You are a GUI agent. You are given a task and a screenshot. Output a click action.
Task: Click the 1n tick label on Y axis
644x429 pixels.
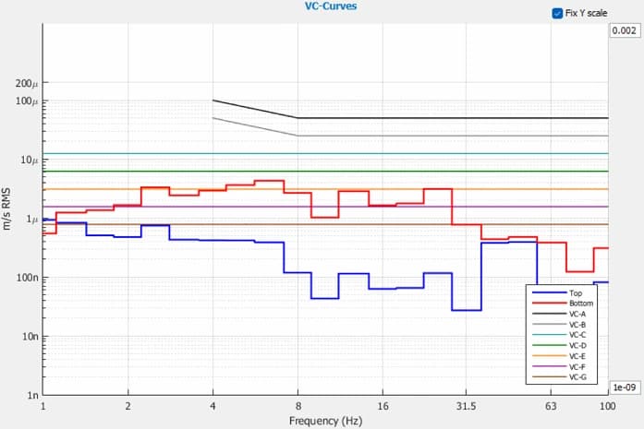pyautogui.click(x=33, y=396)
